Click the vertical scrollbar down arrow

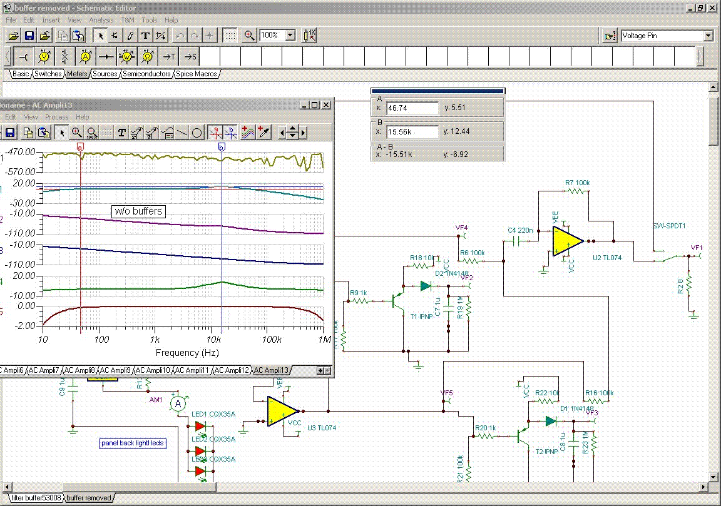coord(713,477)
